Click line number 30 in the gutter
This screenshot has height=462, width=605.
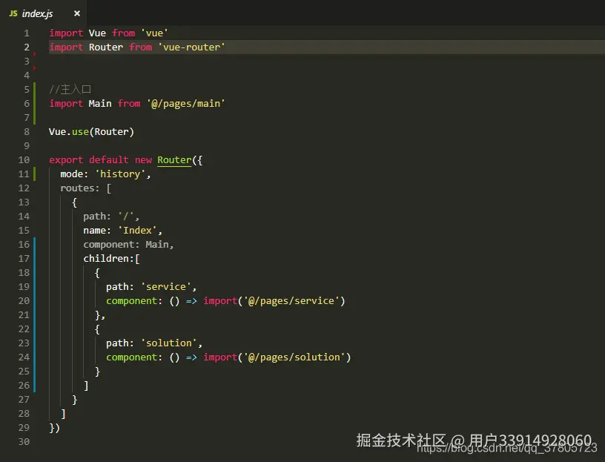[x=24, y=441]
